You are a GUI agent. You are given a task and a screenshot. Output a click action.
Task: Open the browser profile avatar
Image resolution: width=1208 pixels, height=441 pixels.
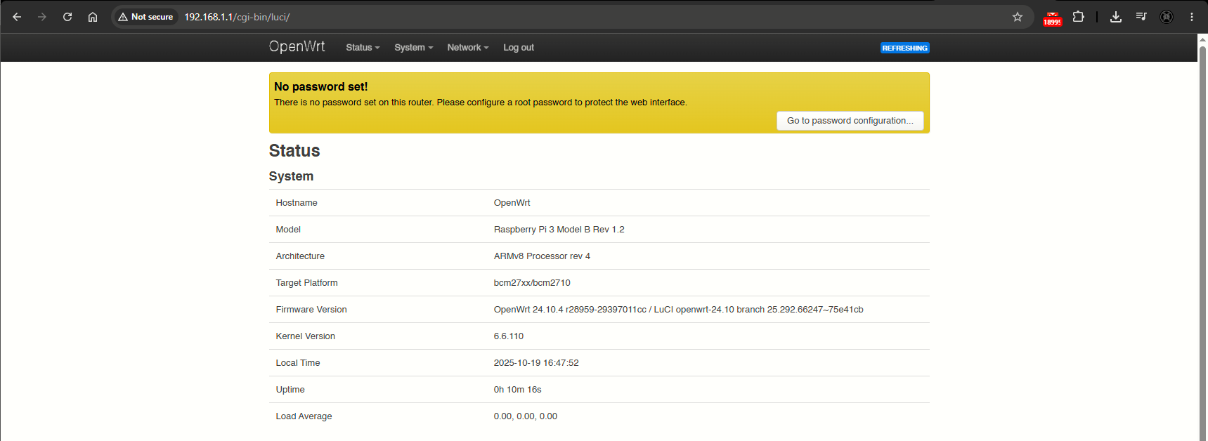[1167, 17]
